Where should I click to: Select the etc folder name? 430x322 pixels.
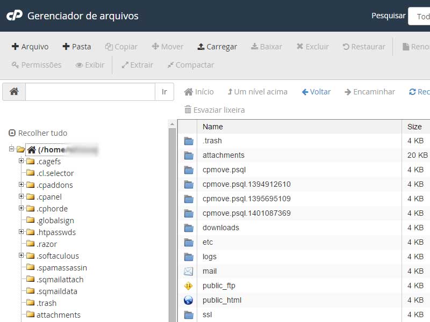click(x=207, y=242)
